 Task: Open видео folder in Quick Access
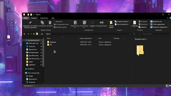(x=30, y=62)
